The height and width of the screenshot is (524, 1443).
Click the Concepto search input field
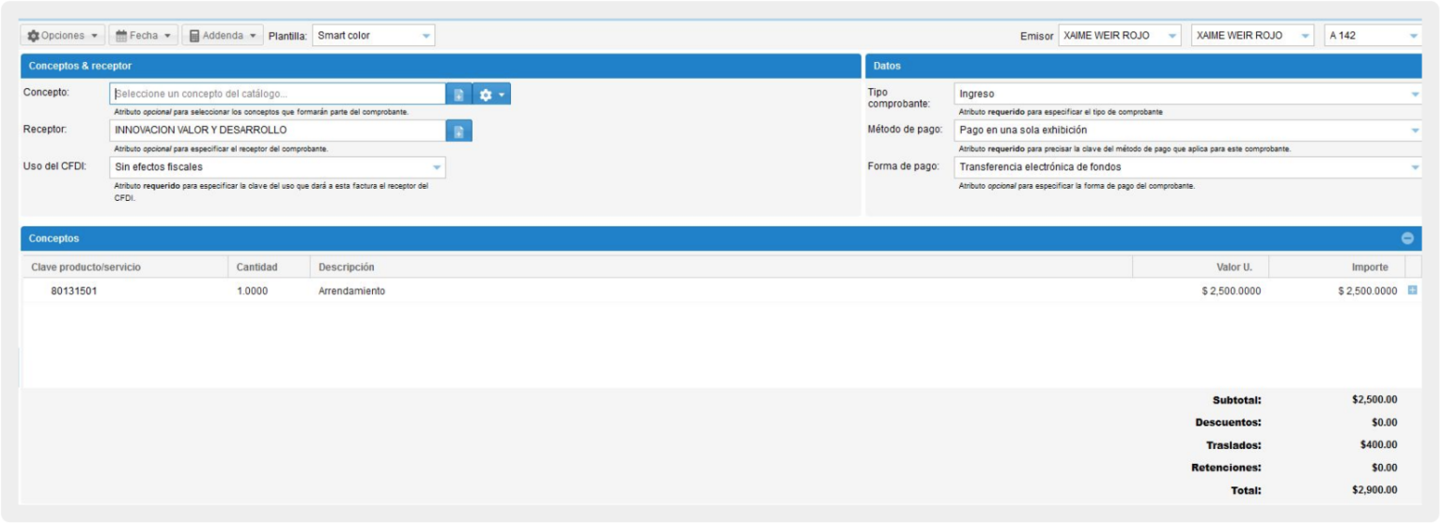pos(277,94)
